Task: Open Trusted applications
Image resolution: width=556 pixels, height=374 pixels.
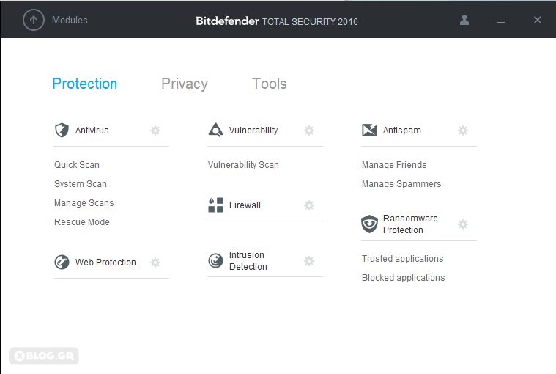Action: tap(402, 259)
